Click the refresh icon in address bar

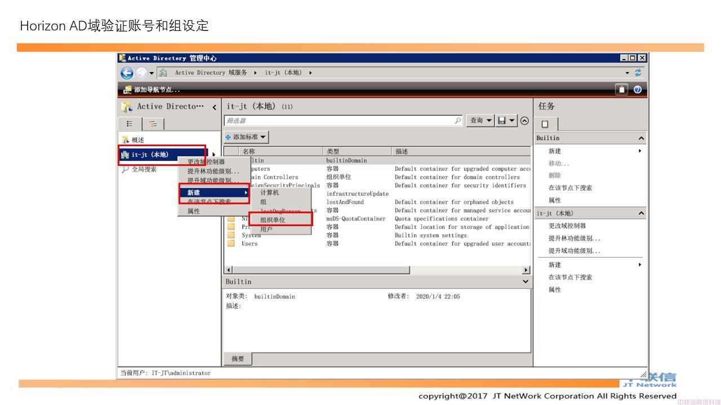click(638, 73)
